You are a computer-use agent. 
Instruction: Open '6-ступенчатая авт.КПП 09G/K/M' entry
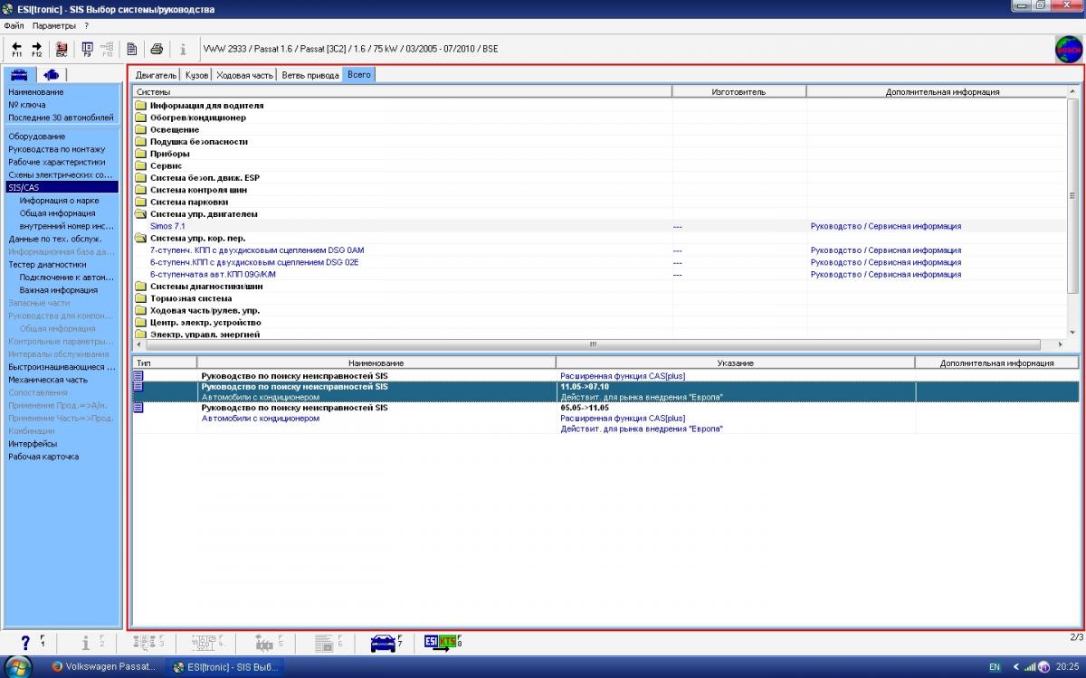pos(213,274)
